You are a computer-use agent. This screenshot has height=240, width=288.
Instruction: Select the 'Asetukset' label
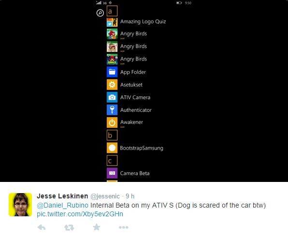tap(131, 85)
